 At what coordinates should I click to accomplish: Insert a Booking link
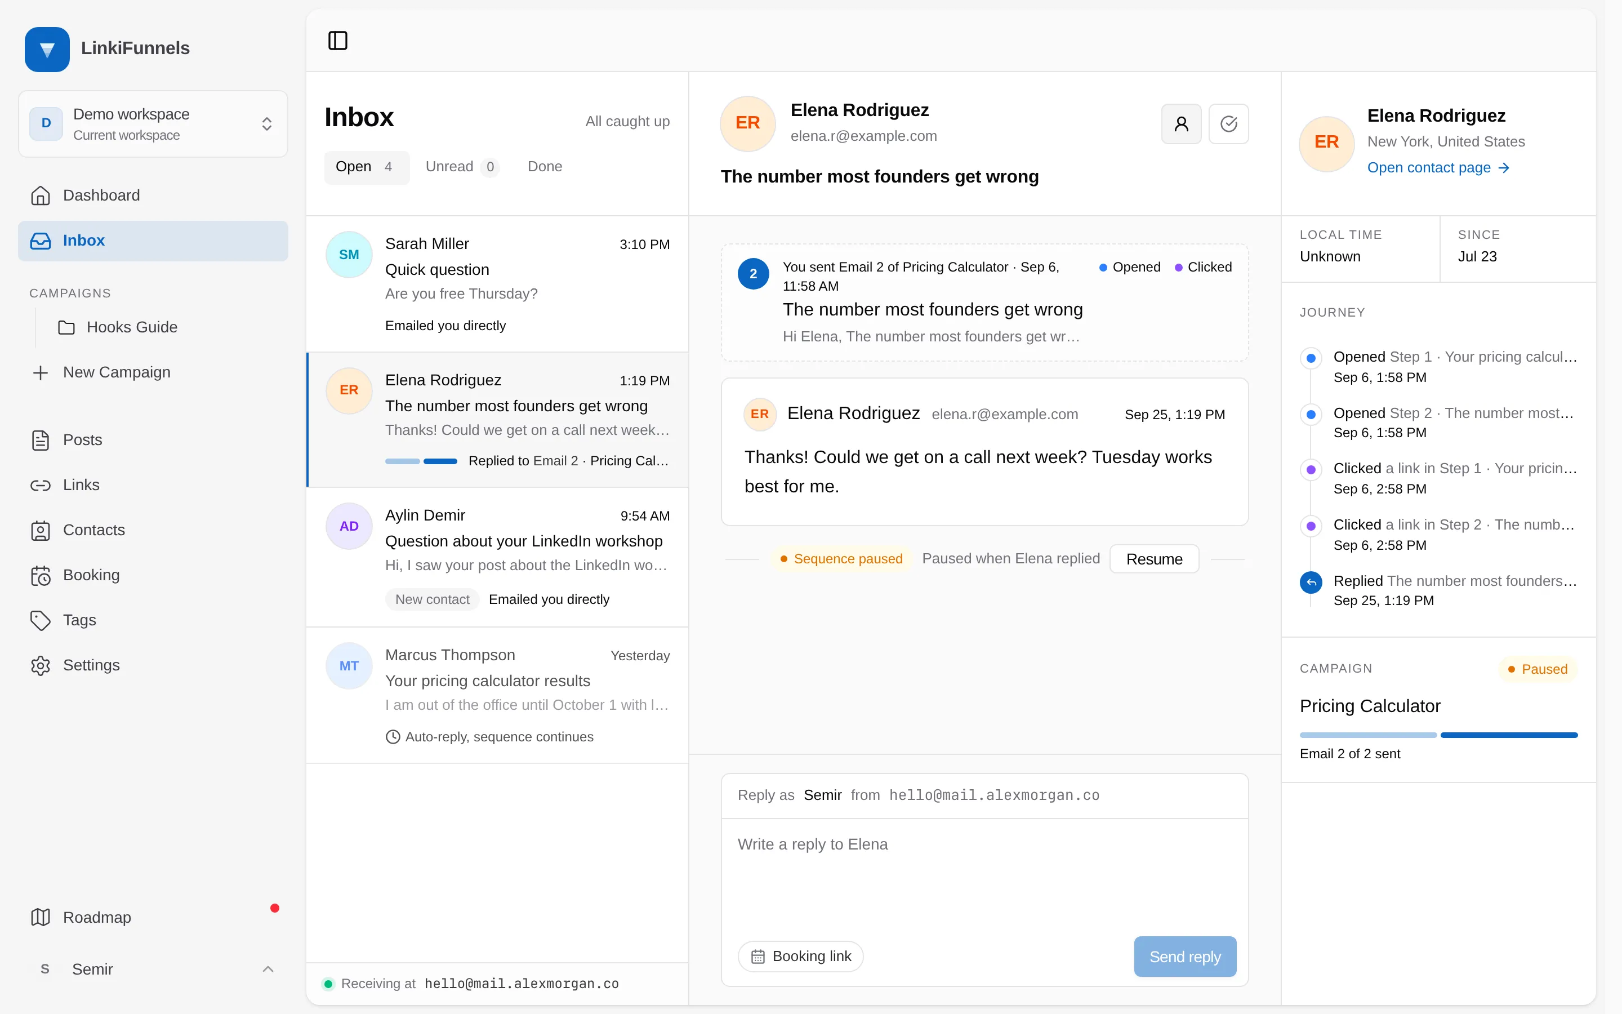800,957
